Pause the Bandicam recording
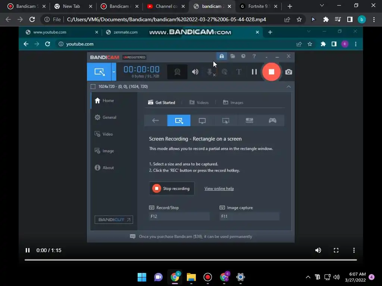 [254, 72]
